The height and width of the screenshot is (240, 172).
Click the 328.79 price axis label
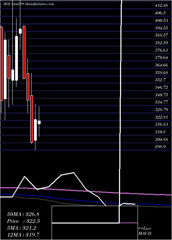click(x=161, y=110)
